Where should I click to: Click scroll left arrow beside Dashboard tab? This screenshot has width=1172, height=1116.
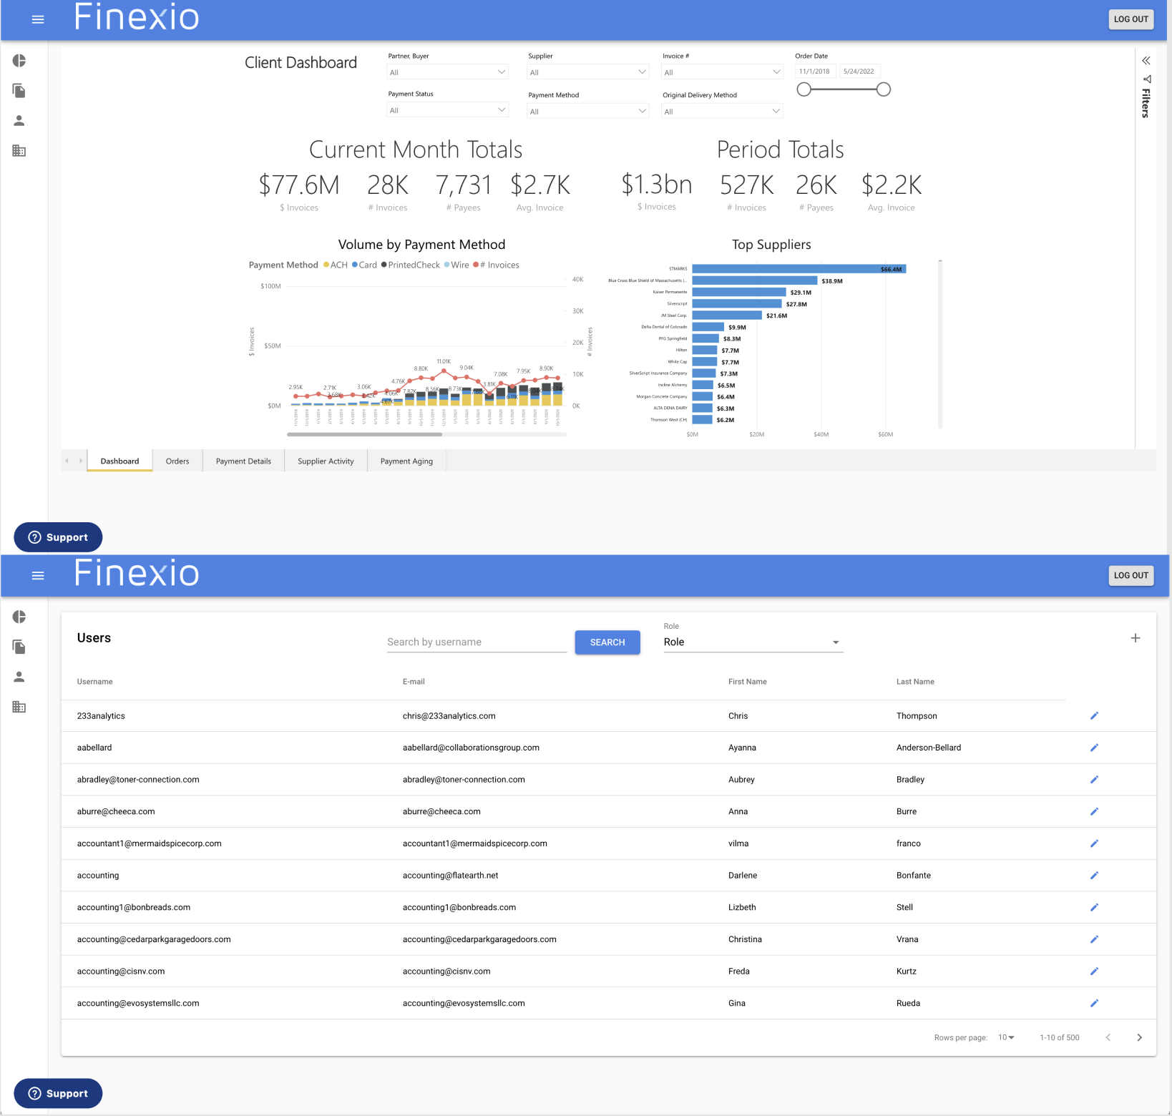point(67,461)
